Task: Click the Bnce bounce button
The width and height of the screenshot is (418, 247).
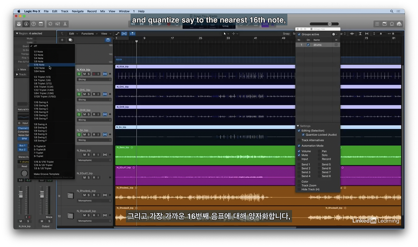Action: [x=49, y=217]
